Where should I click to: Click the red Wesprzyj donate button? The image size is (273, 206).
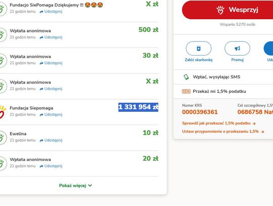227,10
